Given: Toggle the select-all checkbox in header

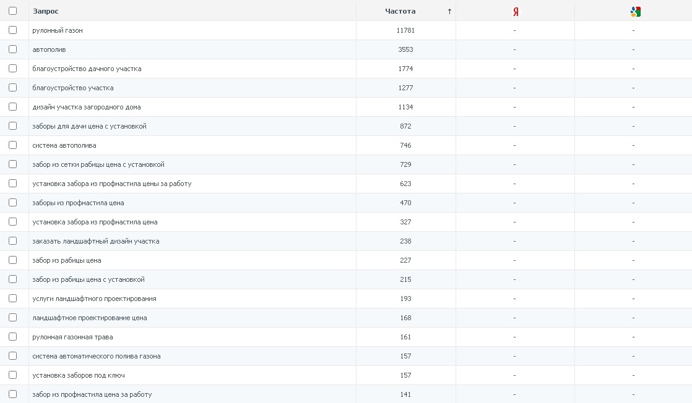Looking at the screenshot, I should 13,11.
